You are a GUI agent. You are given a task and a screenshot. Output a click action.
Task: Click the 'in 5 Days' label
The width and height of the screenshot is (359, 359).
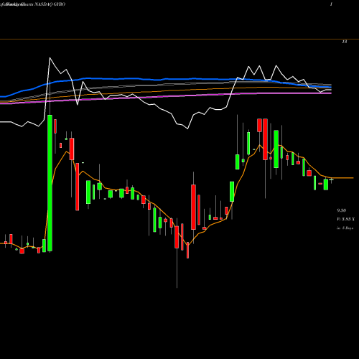[x=345, y=228]
